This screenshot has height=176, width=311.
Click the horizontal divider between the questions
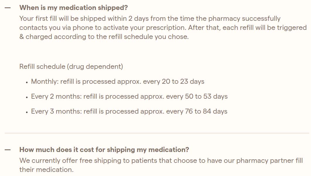[x=157, y=133]
